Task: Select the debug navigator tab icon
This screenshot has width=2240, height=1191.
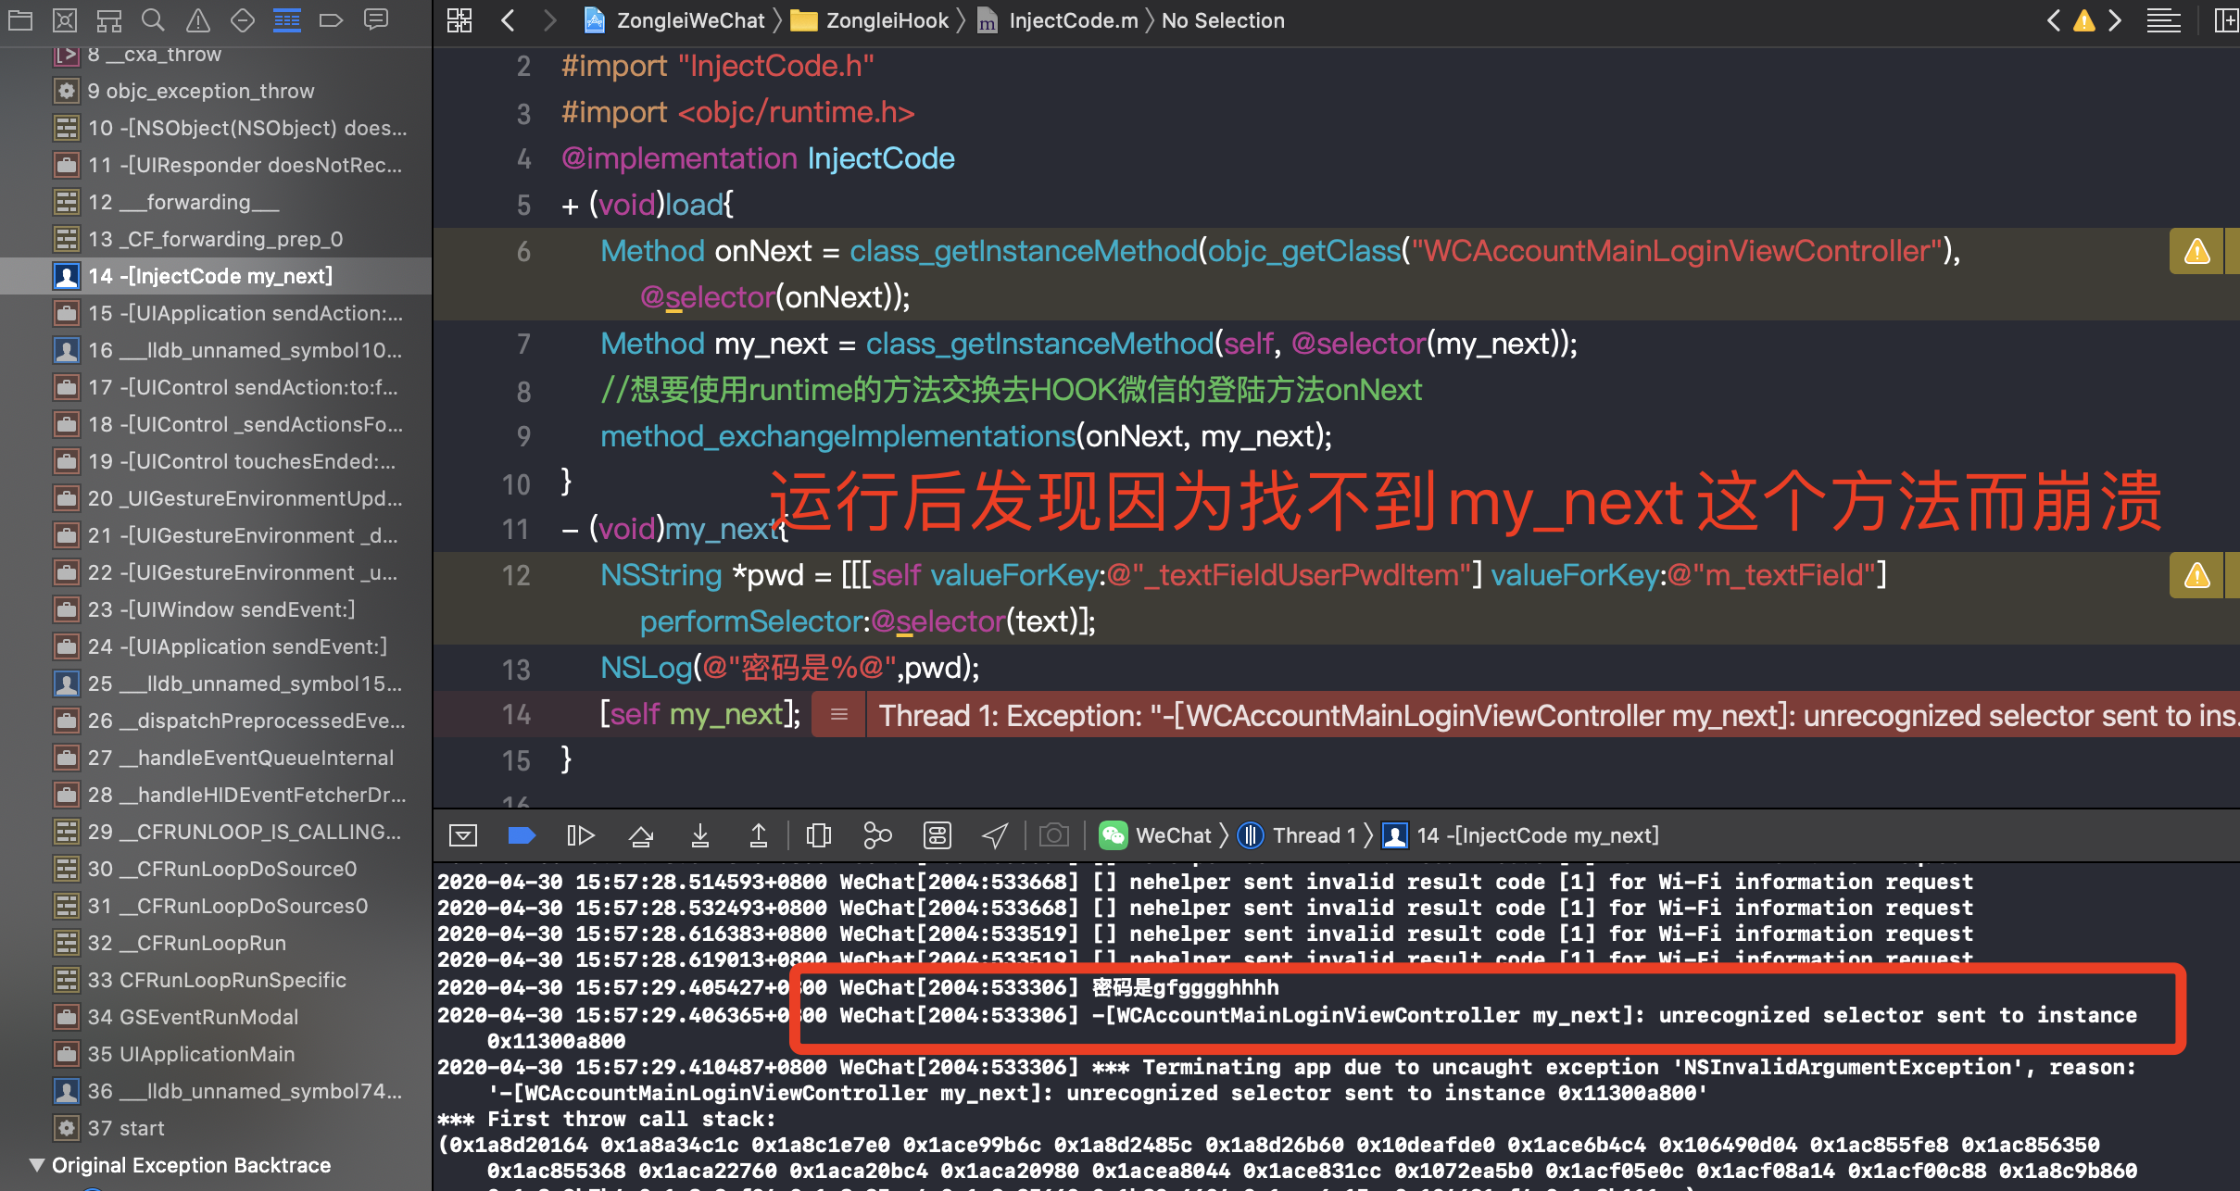Action: click(287, 19)
